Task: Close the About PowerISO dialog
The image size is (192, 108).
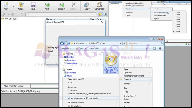Action: tap(102, 22)
